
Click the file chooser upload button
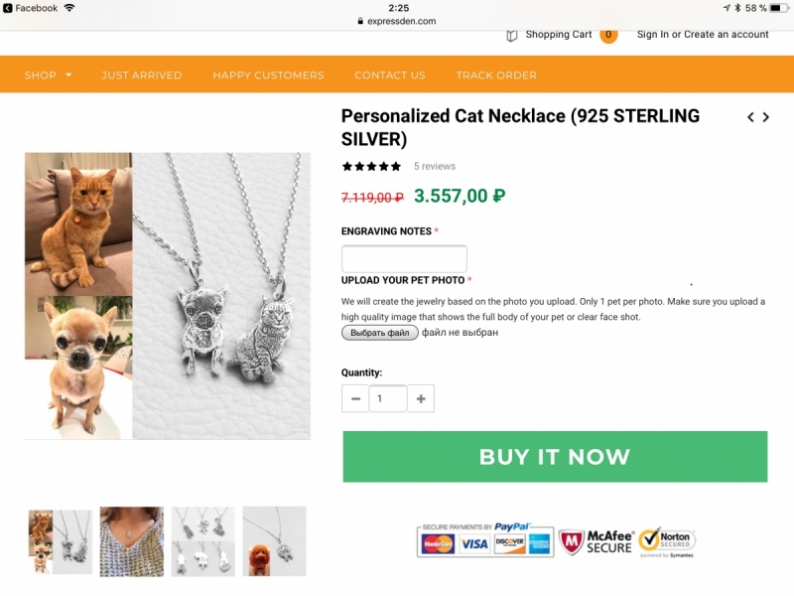click(x=380, y=333)
